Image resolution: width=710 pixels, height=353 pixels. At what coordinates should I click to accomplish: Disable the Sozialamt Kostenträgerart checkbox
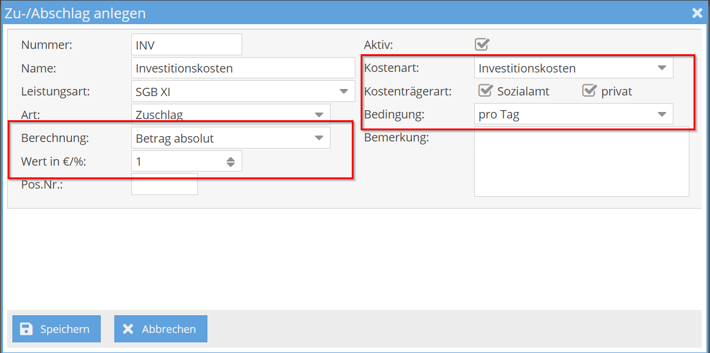pyautogui.click(x=485, y=91)
